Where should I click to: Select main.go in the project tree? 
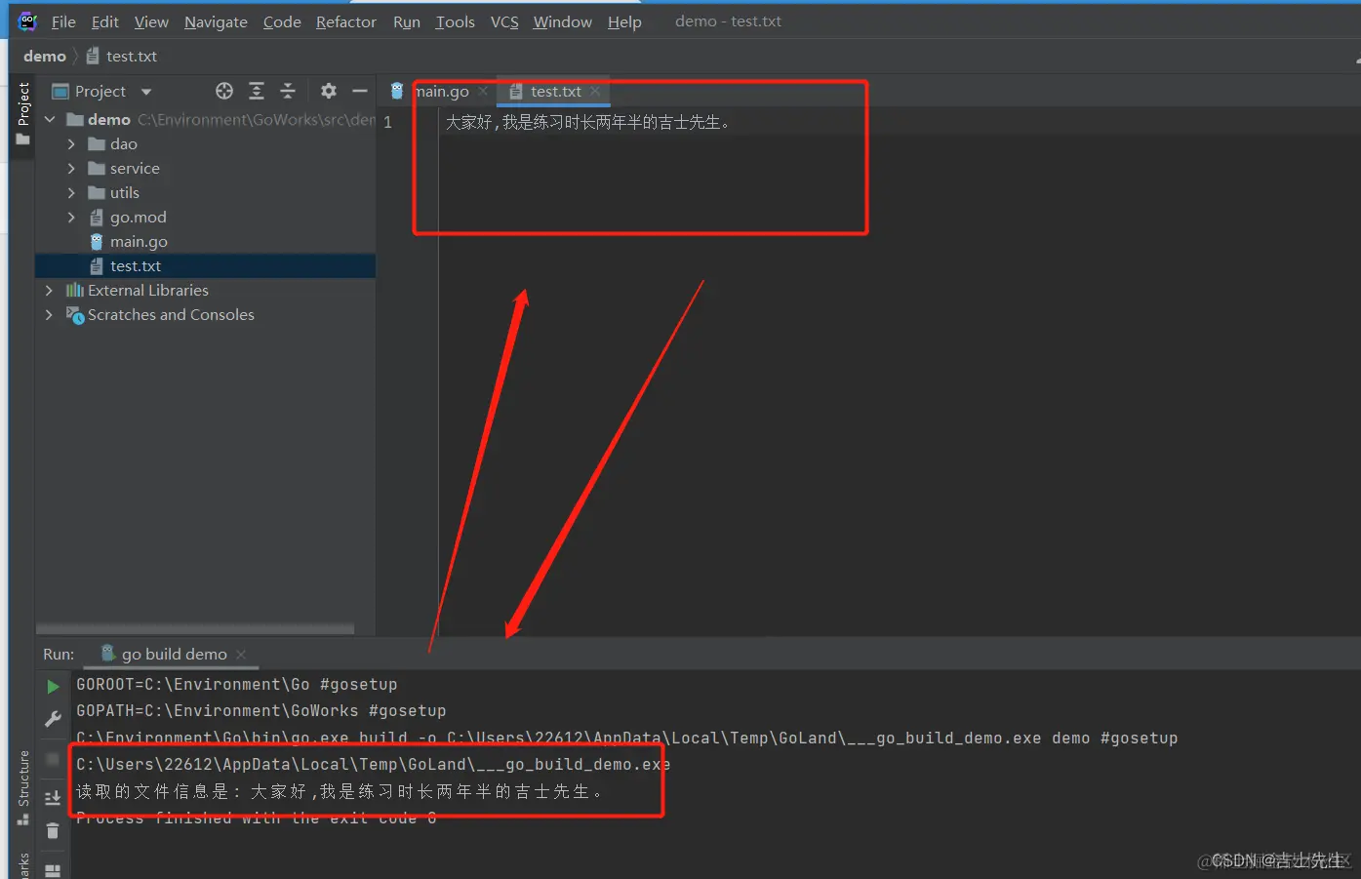point(139,241)
